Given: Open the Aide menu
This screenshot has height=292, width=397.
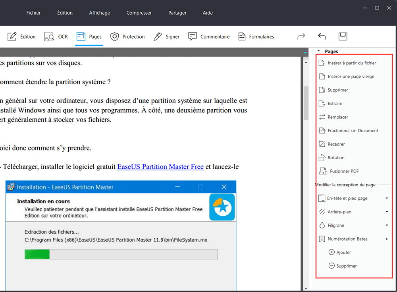Looking at the screenshot, I should click(208, 13).
